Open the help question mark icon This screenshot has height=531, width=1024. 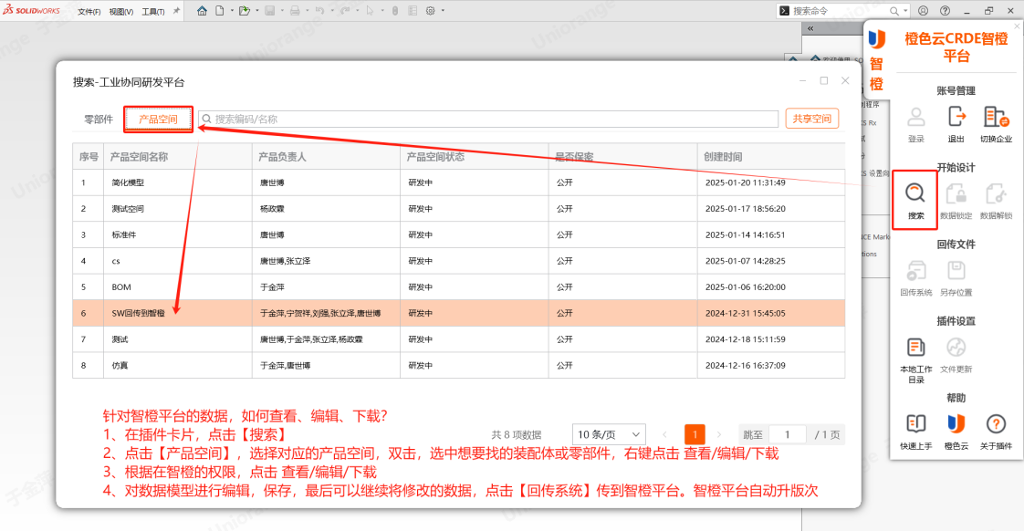[945, 10]
